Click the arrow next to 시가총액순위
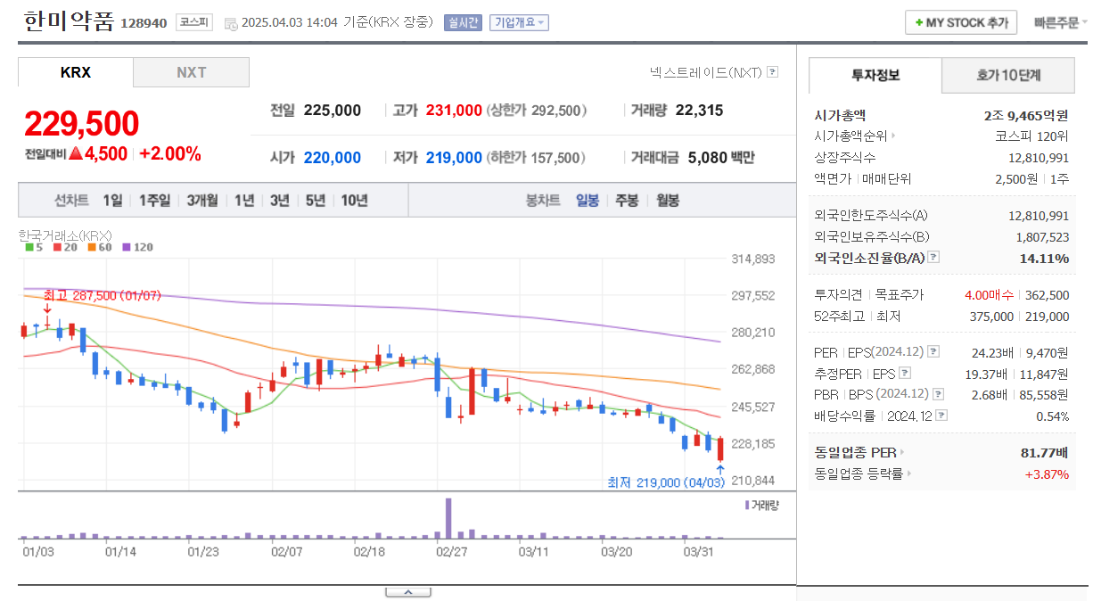The width and height of the screenshot is (1093, 601). coord(893,136)
